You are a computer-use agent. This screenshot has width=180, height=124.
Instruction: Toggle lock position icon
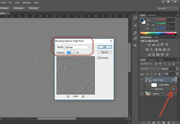pos(155,74)
